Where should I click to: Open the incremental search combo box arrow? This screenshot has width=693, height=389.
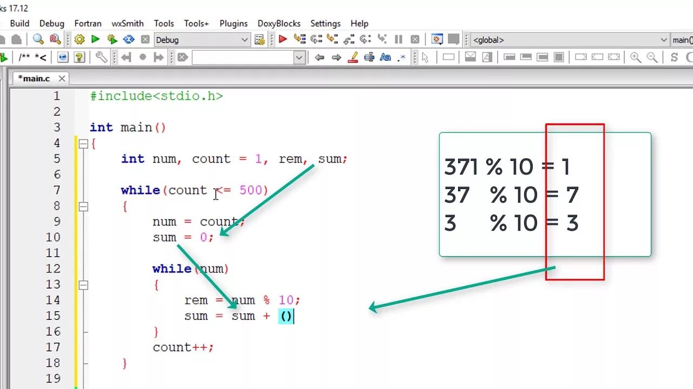click(299, 57)
